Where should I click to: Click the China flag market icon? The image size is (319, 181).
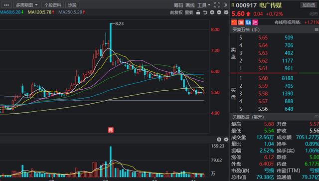[x=234, y=22]
